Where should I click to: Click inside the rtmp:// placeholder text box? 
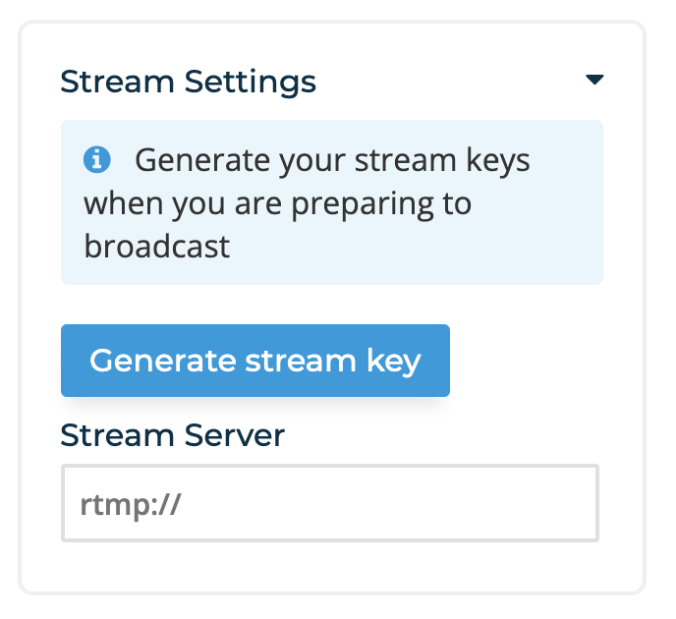click(330, 503)
